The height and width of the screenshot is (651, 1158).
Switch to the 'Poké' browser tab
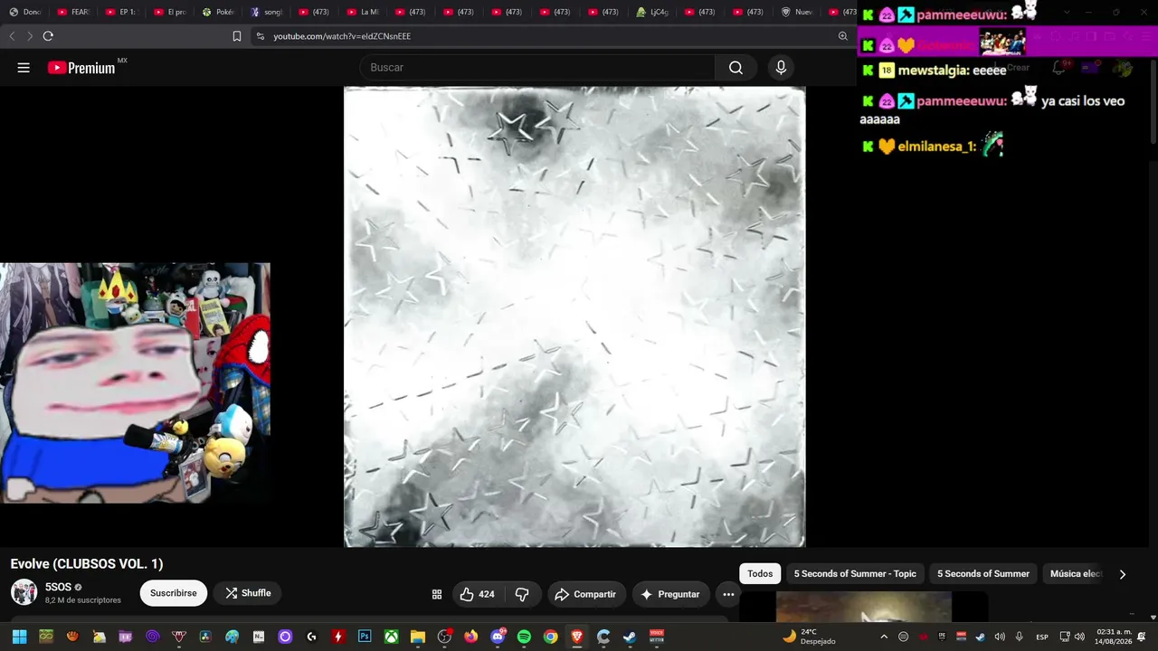(218, 12)
